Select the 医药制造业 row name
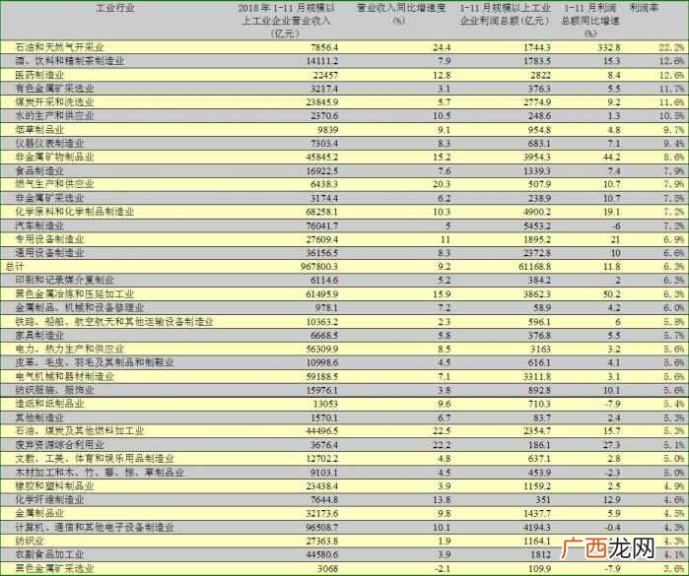This screenshot has width=689, height=576. (39, 75)
